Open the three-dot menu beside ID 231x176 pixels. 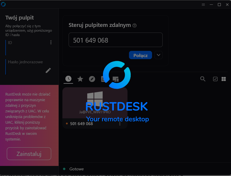[x=51, y=43]
